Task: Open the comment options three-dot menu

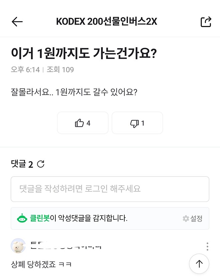Action: pos(207,246)
